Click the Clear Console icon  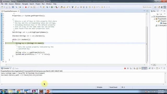pyautogui.click(x=134, y=68)
